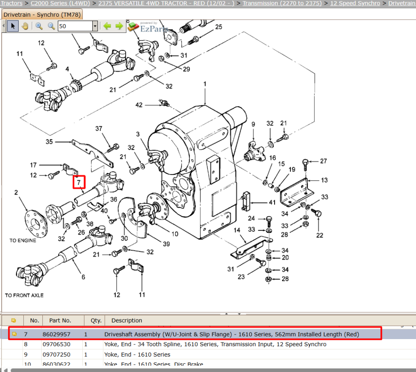The height and width of the screenshot is (372, 416).
Task: Open the EzParts logo
Action: [x=148, y=27]
